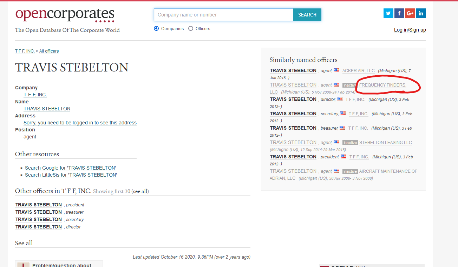Screen dimensions: 458x267
Task: Open TRAVIS STEBELTON president in other officers list
Action: pos(39,205)
